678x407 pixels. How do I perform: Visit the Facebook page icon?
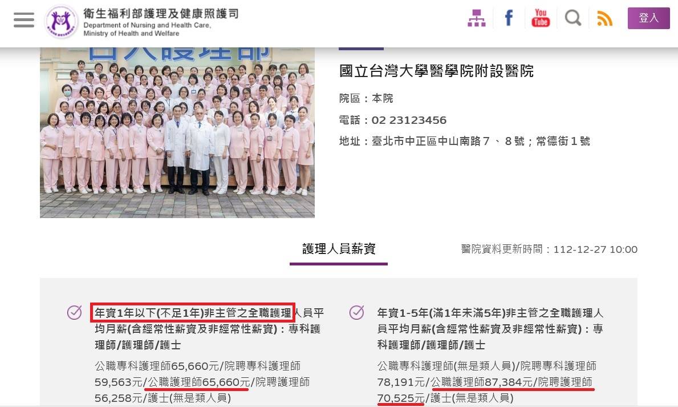click(509, 18)
